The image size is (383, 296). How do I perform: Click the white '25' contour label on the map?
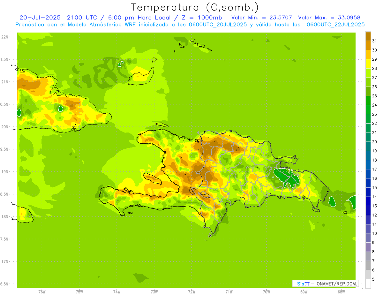(290, 171)
